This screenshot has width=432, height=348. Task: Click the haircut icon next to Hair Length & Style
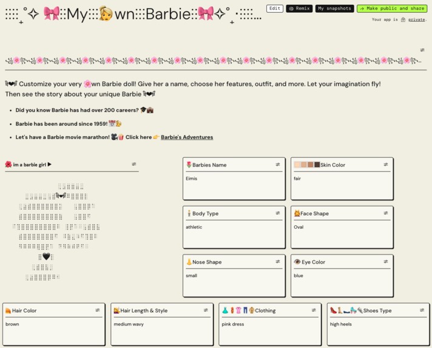tap(117, 310)
